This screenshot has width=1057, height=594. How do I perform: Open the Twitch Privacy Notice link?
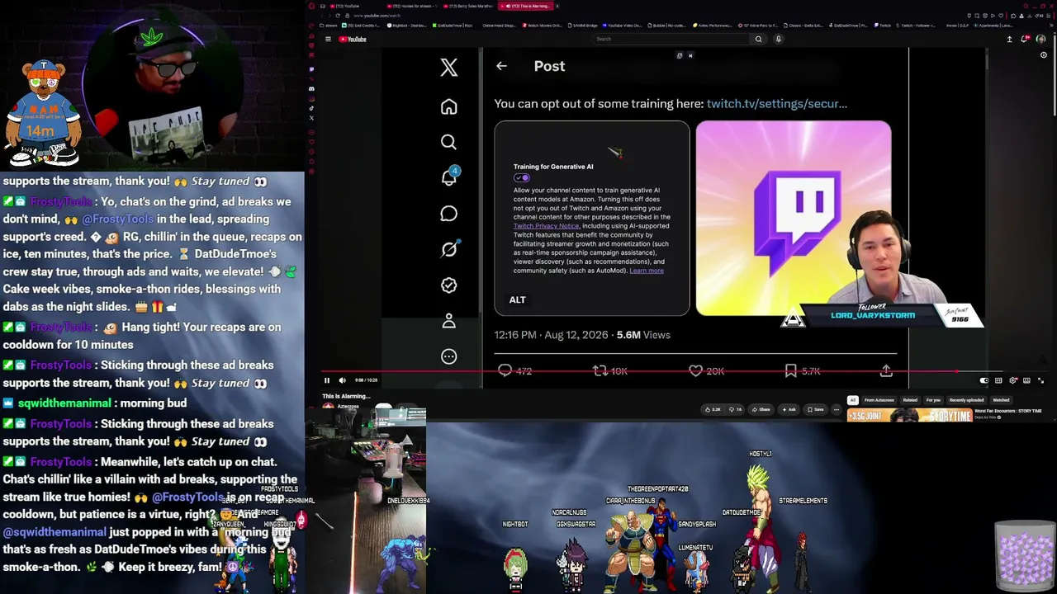click(546, 226)
